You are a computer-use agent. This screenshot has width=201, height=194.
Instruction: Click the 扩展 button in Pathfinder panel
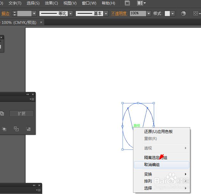click(22, 114)
